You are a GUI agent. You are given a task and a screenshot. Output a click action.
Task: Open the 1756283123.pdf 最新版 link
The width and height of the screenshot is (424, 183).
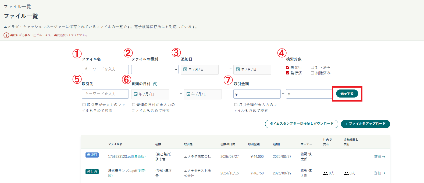pyautogui.click(x=140, y=156)
